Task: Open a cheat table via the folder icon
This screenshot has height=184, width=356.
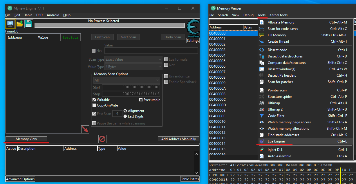Action: click(x=20, y=24)
